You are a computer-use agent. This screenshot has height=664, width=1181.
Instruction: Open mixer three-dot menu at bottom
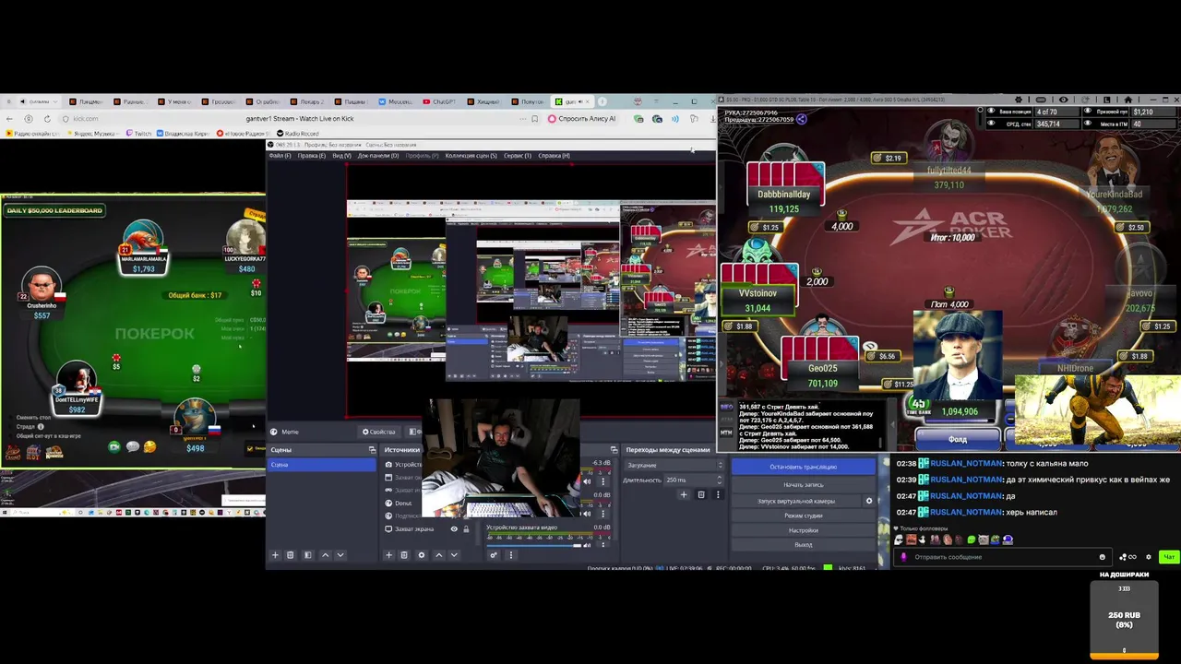510,555
